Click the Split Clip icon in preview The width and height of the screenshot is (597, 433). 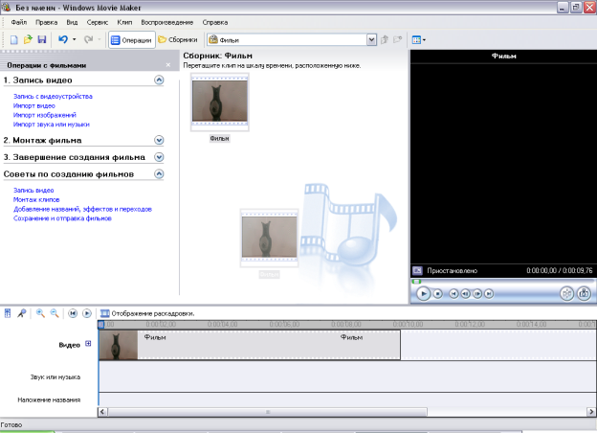coord(566,293)
